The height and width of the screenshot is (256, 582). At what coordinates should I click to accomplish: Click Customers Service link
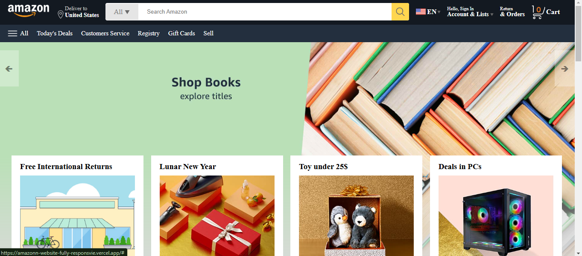(105, 33)
